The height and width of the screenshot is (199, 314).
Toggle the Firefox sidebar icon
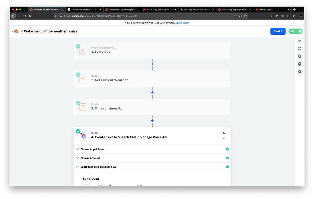tap(282, 16)
